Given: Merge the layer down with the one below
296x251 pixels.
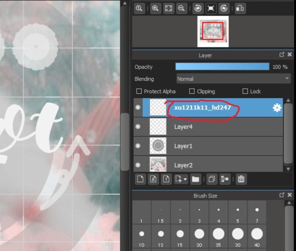Looking at the screenshot, I should tap(225, 179).
